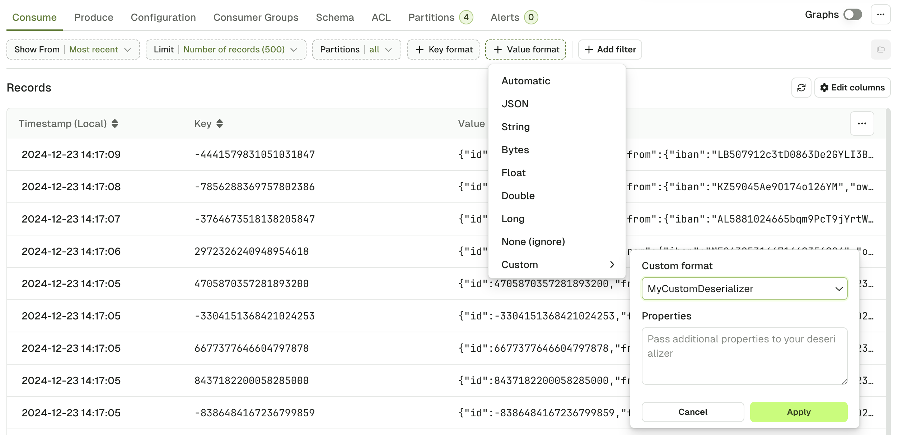The width and height of the screenshot is (898, 435).
Task: Open the Consumer Groups tab
Action: click(x=256, y=17)
